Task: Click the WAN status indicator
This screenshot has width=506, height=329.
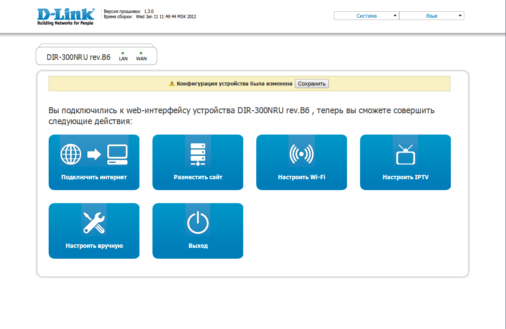Action: (x=141, y=56)
